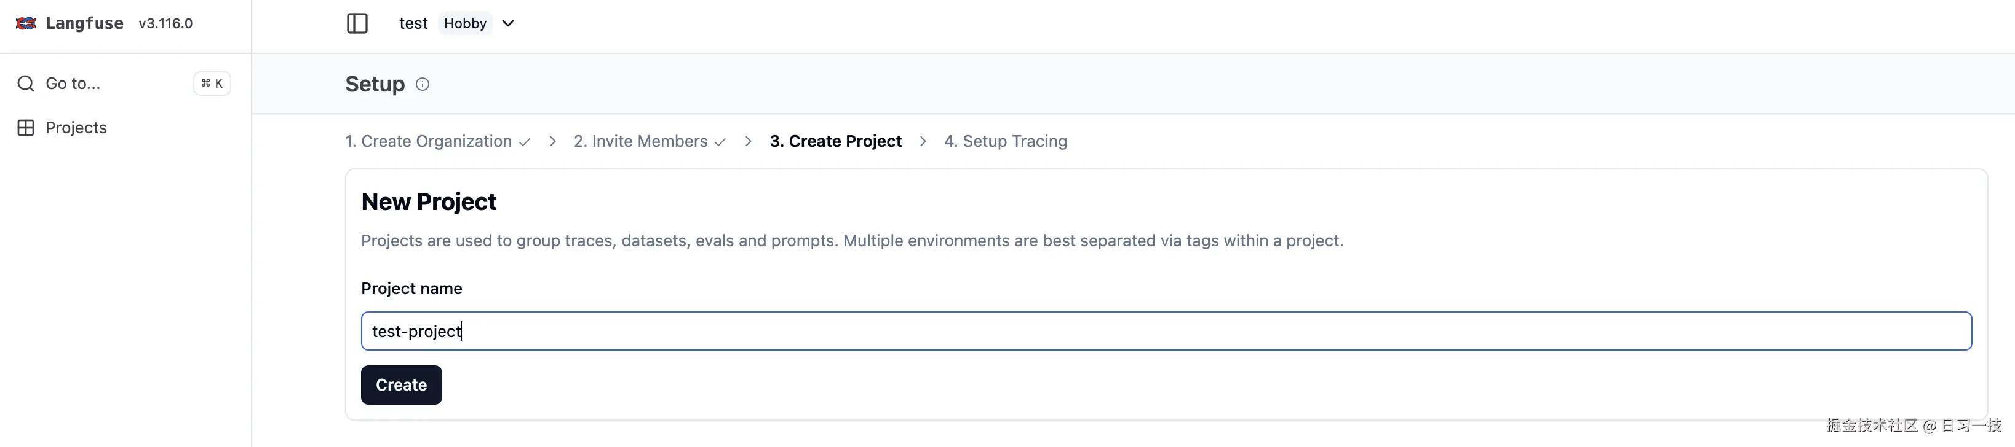Go to the Invite Members step
Image resolution: width=2015 pixels, height=447 pixels.
641,141
